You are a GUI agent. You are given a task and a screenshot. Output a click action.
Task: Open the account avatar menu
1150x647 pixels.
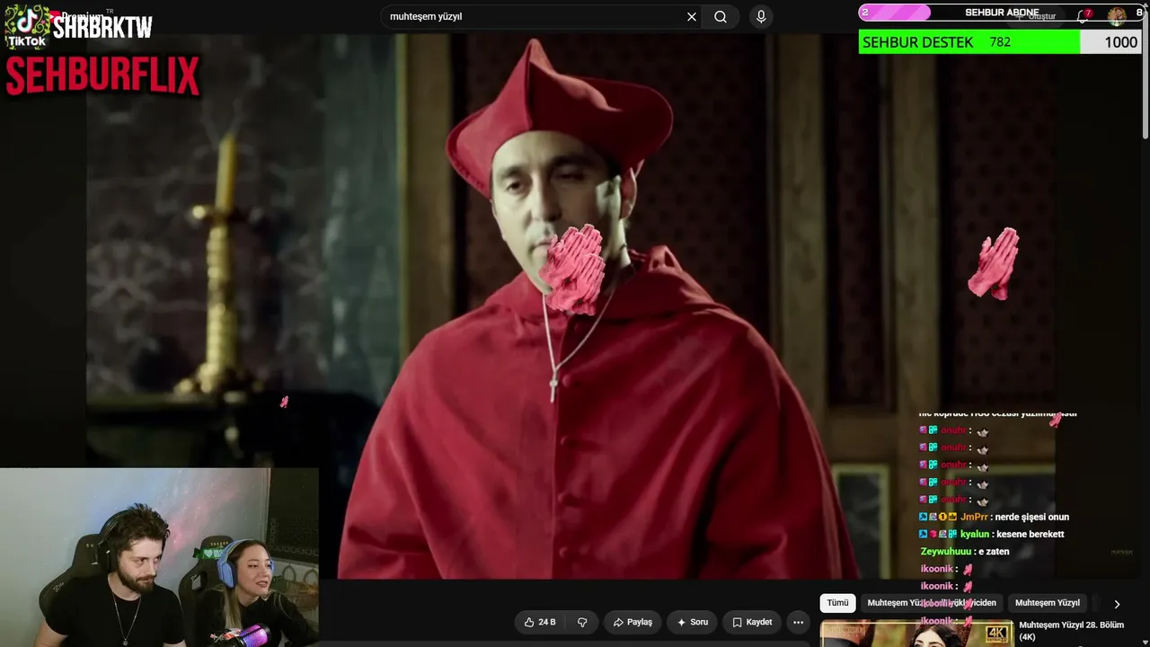coord(1117,16)
